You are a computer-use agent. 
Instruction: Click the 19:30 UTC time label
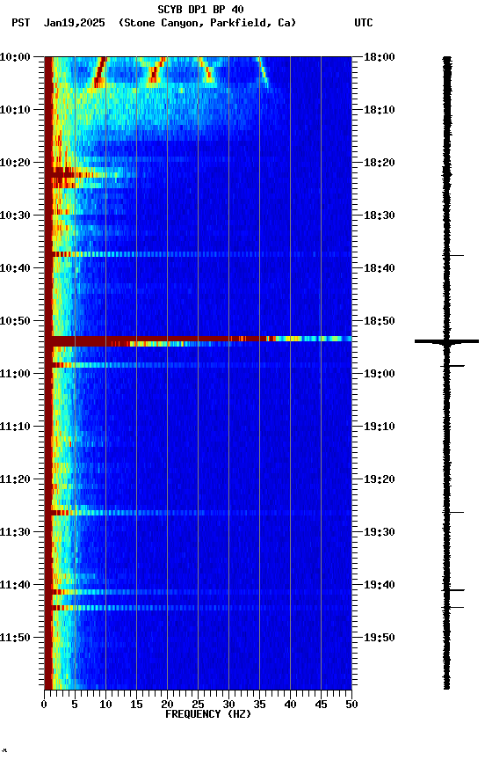[x=380, y=532]
